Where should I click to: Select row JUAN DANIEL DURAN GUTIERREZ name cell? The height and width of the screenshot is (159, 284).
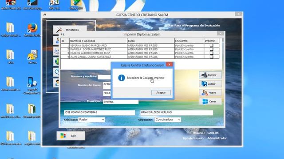click(99, 57)
